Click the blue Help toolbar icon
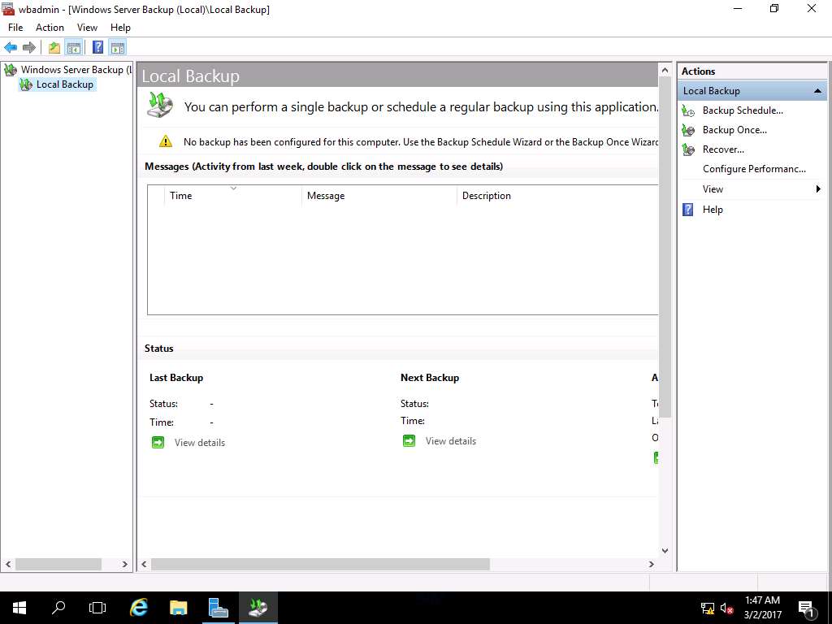Viewport: 832px width, 624px height. [x=98, y=47]
